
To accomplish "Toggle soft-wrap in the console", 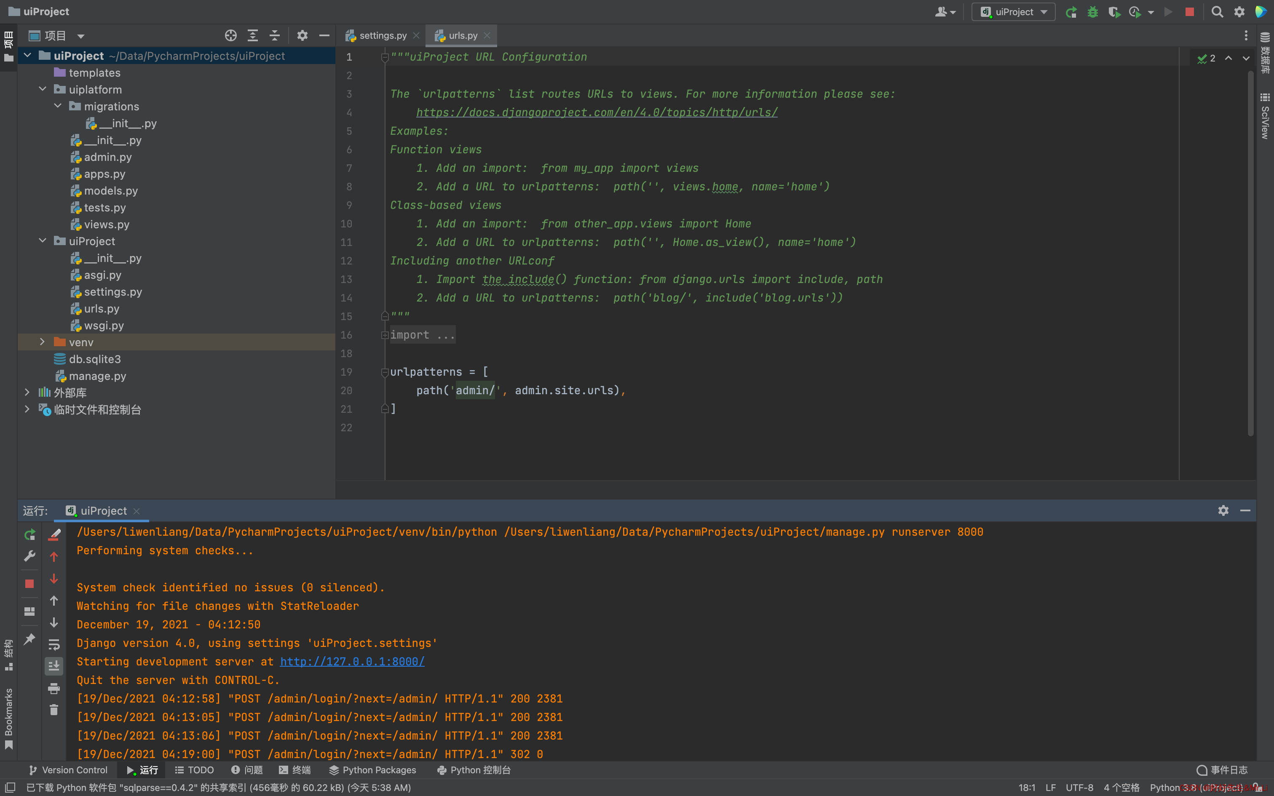I will 54,645.
